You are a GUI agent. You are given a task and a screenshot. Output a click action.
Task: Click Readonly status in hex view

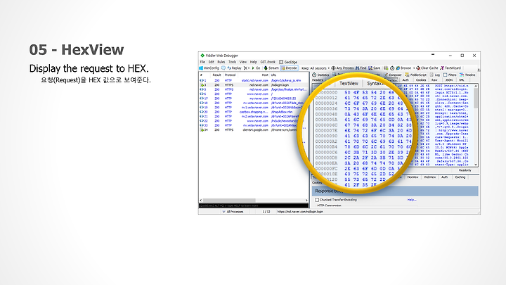pyautogui.click(x=465, y=170)
